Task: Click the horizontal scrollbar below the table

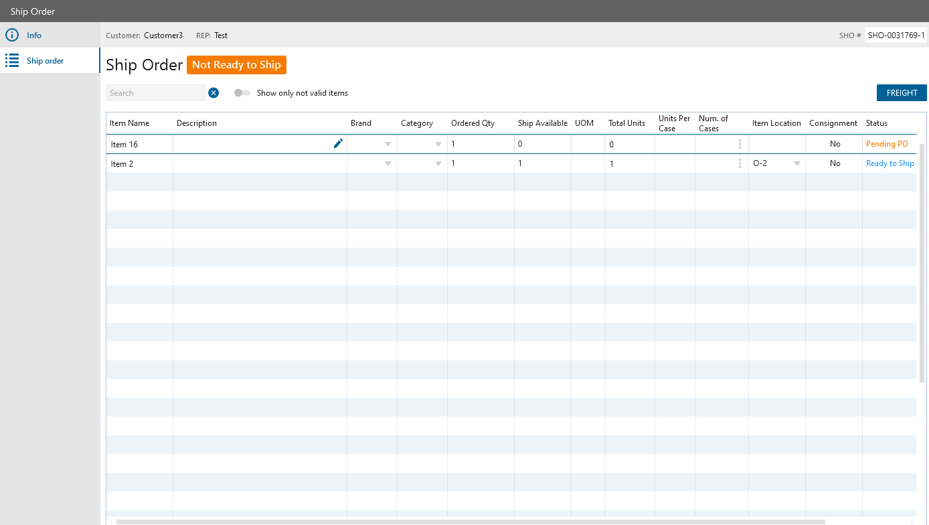Action: pos(469,521)
